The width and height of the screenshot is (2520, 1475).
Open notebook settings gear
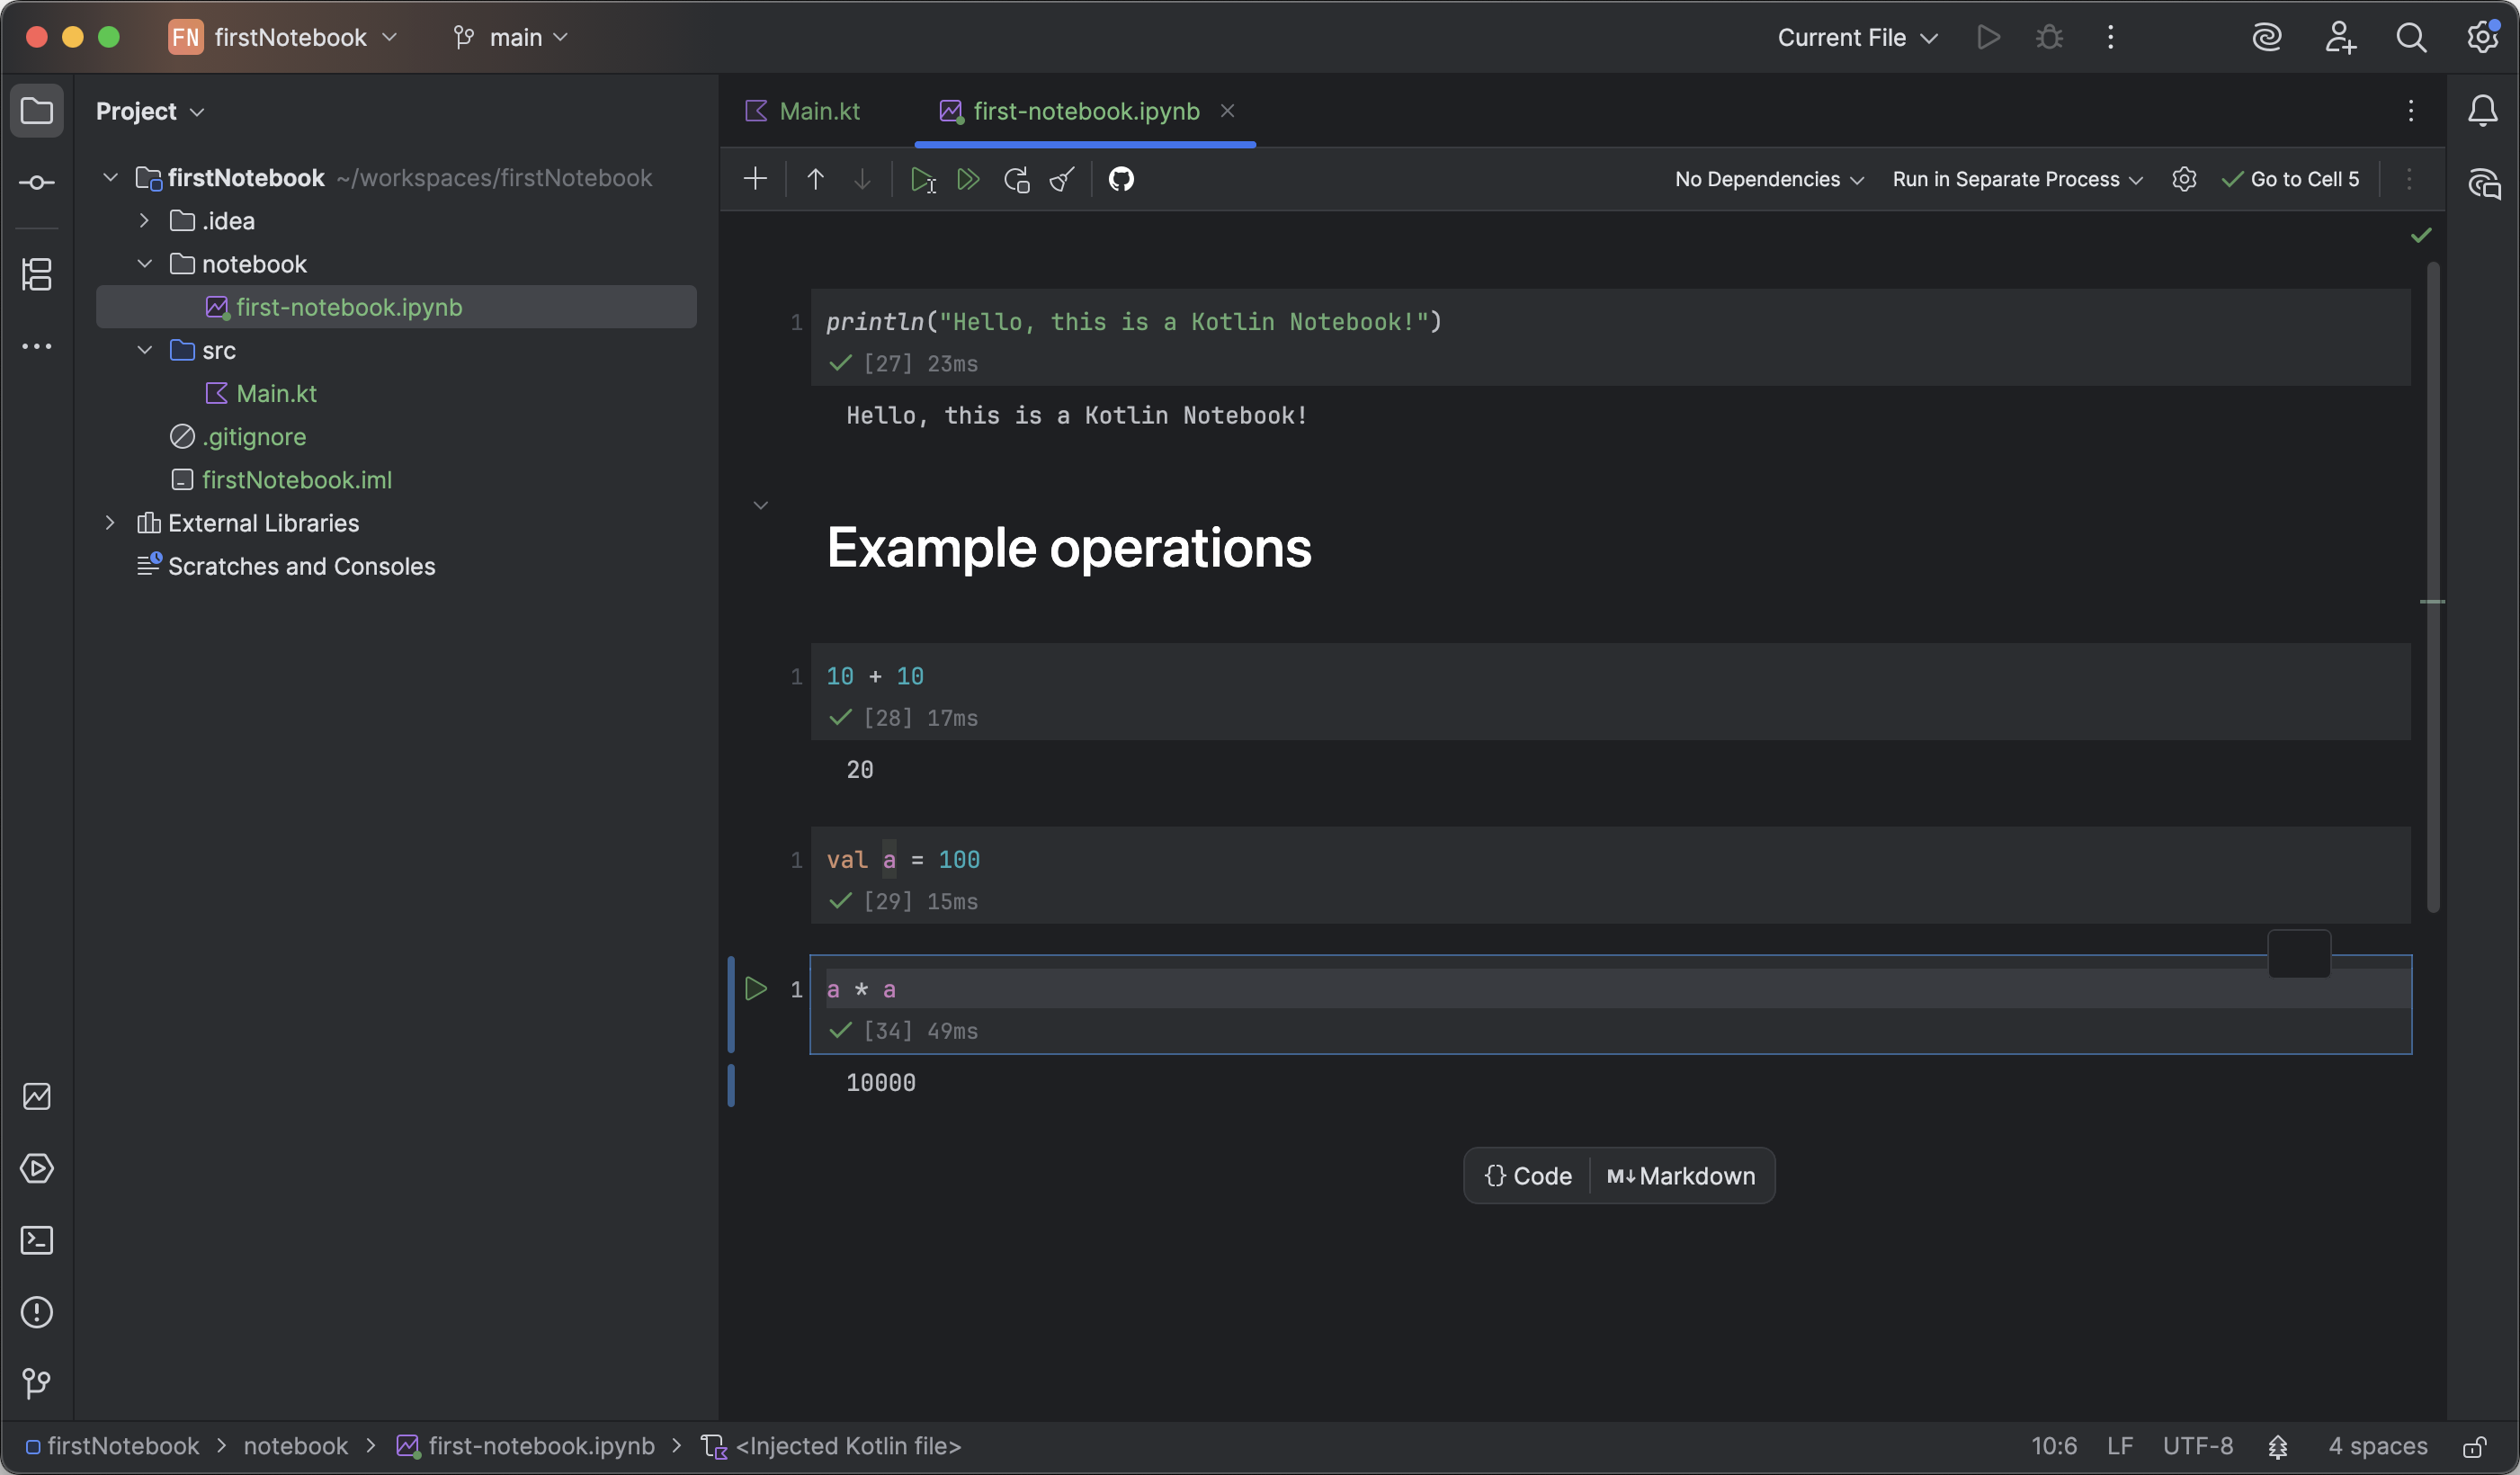pos(2184,179)
